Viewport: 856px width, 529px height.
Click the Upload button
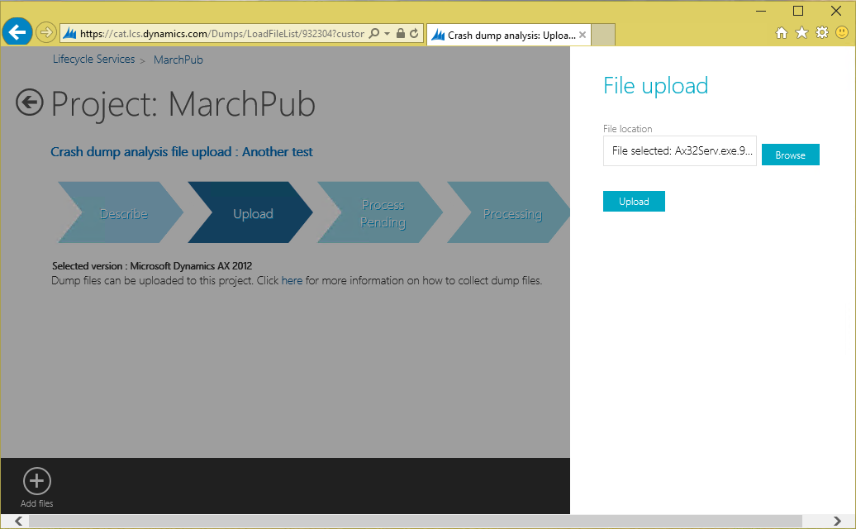634,201
